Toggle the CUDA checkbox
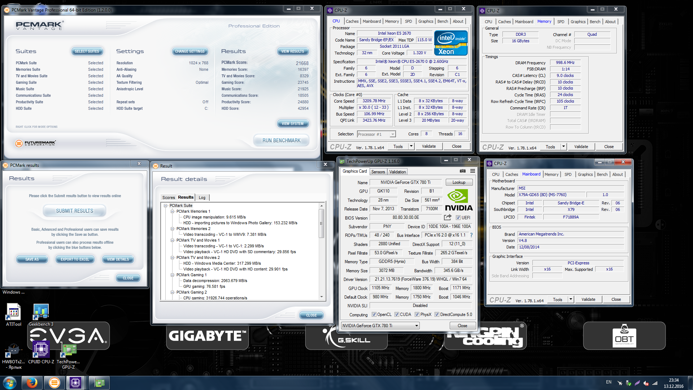 coord(397,315)
